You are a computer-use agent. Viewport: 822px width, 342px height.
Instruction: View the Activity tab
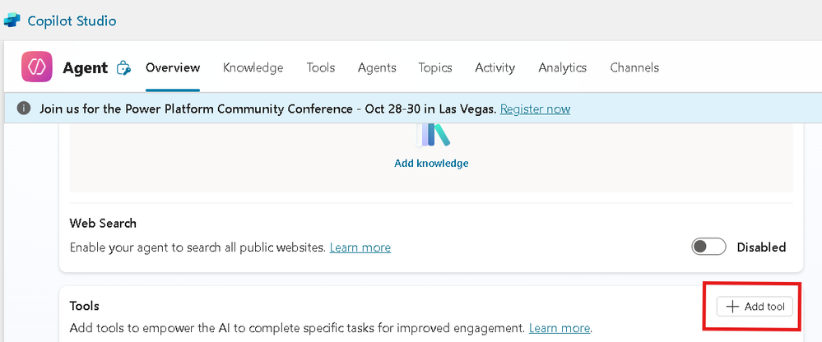[495, 67]
